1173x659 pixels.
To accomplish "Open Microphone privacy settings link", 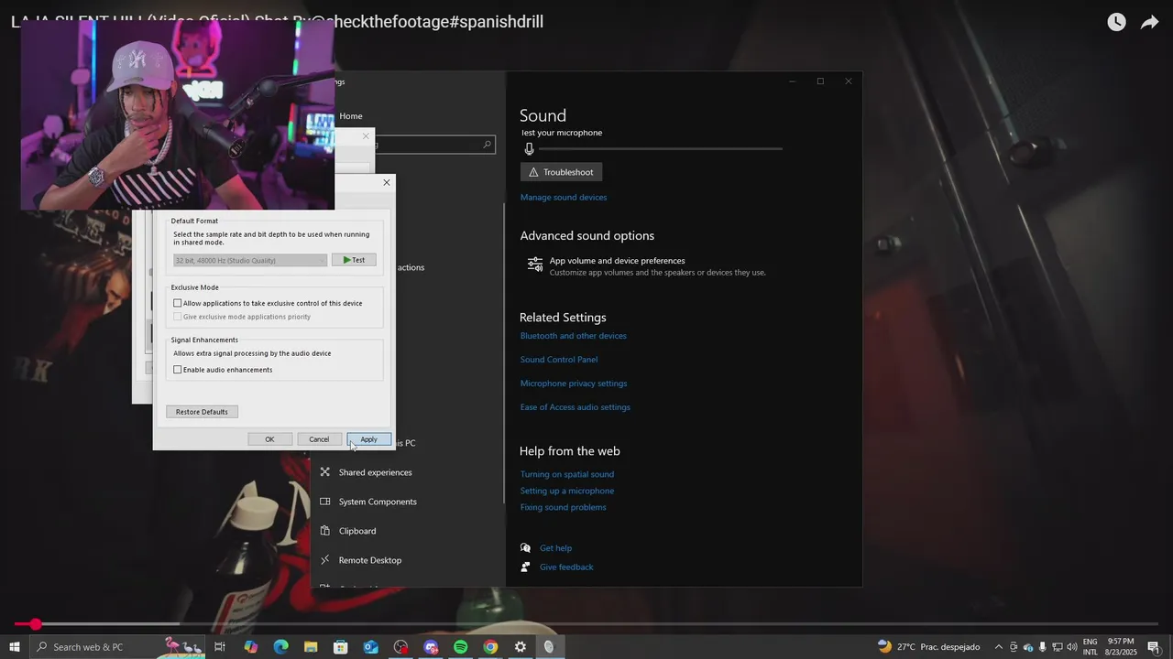I will coord(574,384).
